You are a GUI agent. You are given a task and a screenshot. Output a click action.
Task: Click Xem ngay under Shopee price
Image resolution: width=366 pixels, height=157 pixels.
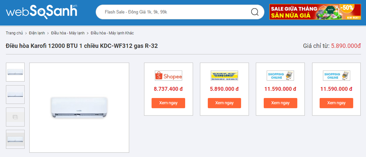click(x=168, y=103)
